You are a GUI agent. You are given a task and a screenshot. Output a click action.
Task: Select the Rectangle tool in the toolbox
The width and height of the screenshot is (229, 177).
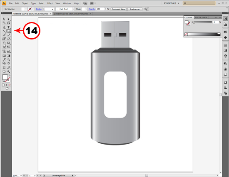coord(9,31)
